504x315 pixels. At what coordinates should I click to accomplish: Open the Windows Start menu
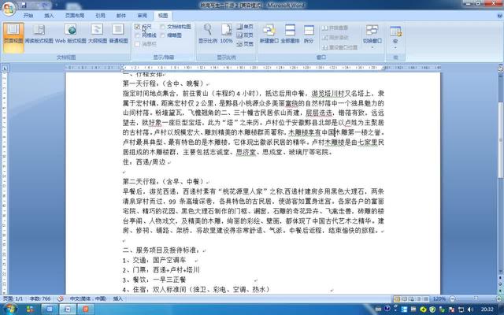[x=9, y=309]
